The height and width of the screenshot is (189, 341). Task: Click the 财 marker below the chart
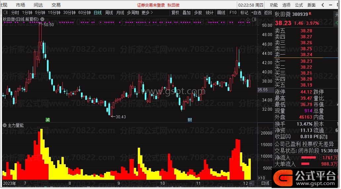click(x=190, y=120)
